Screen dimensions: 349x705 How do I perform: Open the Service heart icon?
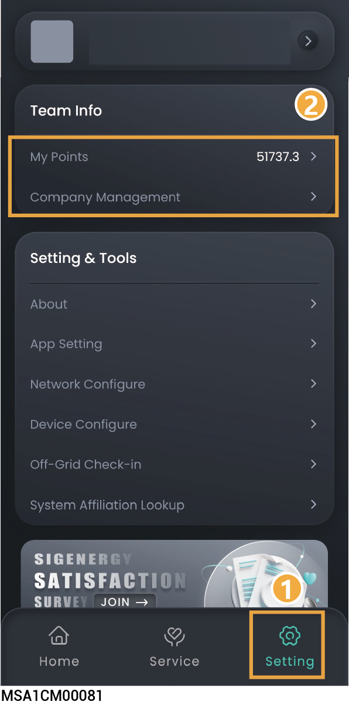[174, 636]
